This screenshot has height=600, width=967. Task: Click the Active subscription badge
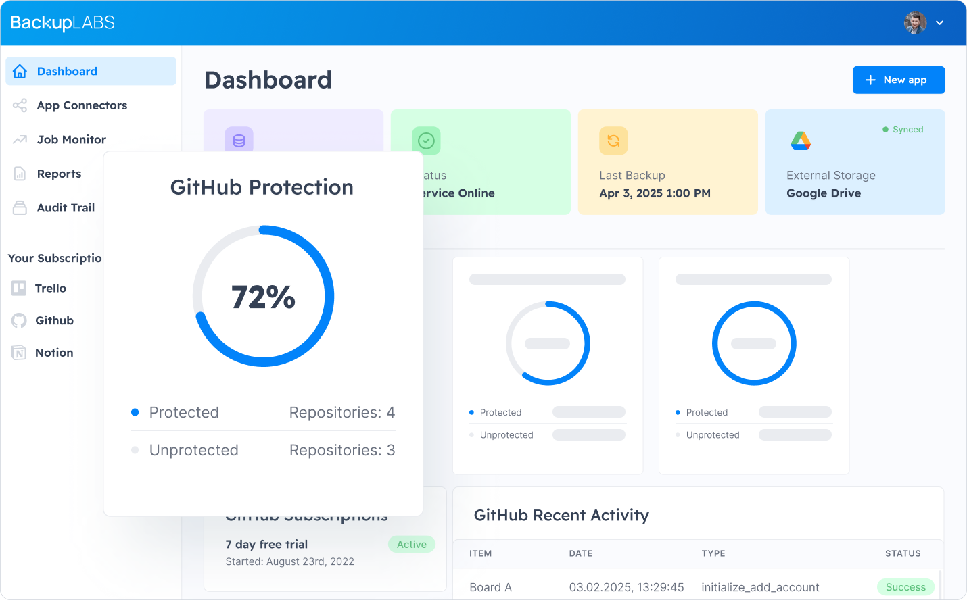coord(412,545)
